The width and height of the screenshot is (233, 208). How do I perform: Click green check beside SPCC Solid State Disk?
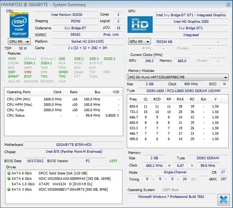pyautogui.click(x=9, y=173)
